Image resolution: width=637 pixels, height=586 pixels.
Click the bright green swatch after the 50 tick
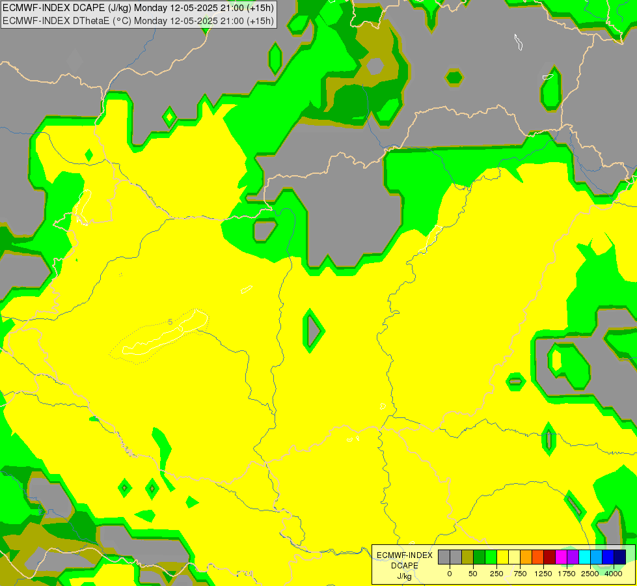pyautogui.click(x=491, y=557)
